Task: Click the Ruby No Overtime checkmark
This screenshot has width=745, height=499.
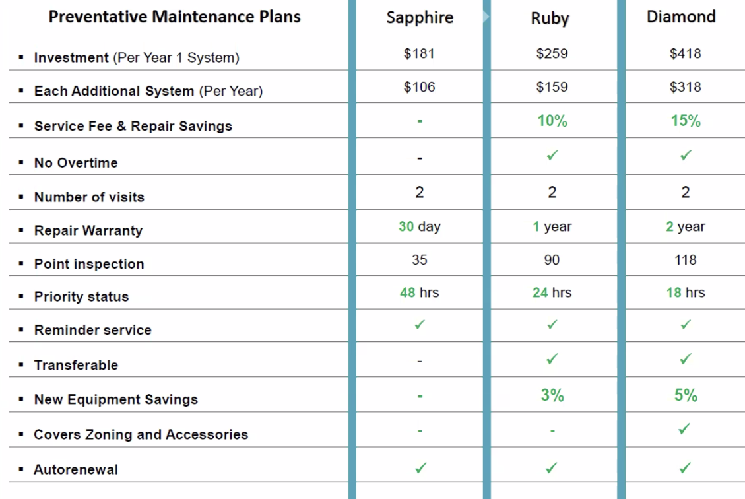Action: (552, 155)
